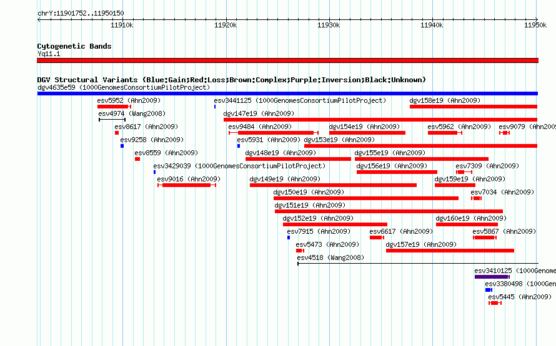Viewport: 556px width, 346px height.
Task: Click the Yq11.1 band label
Action: coord(49,54)
